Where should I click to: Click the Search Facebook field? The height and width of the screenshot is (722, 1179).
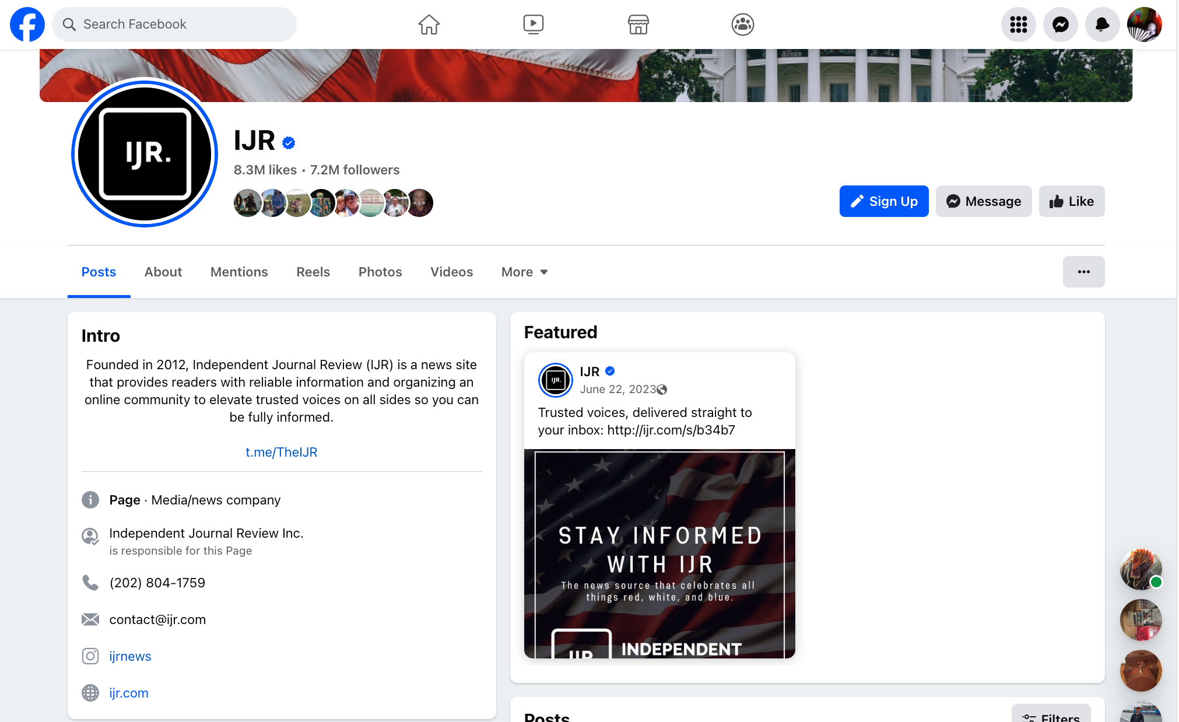tap(174, 24)
